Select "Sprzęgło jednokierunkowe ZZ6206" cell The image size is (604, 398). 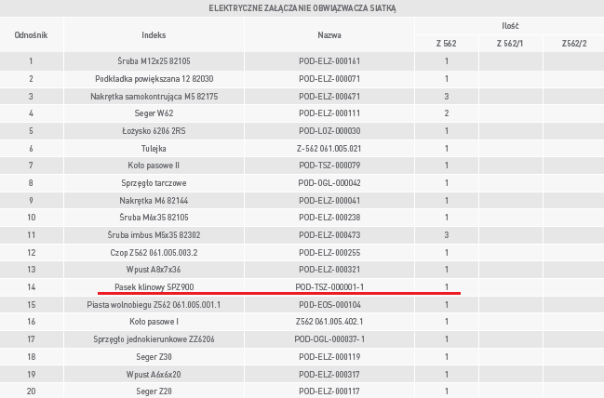pyautogui.click(x=154, y=339)
